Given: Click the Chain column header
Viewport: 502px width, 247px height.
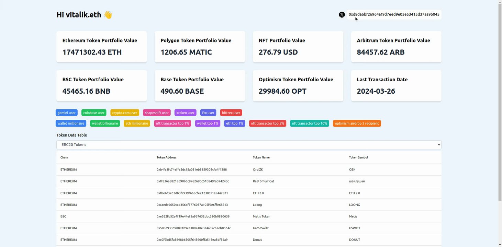Looking at the screenshot, I should coord(64,157).
